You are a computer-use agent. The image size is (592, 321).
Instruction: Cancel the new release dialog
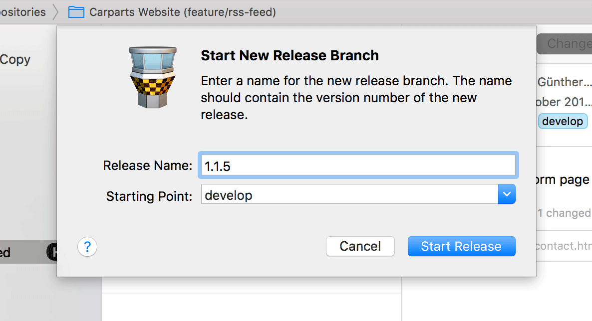tap(360, 246)
